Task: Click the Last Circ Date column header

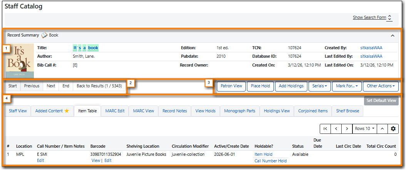Action: click(348, 146)
